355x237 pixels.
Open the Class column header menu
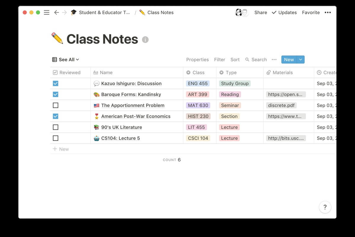198,73
